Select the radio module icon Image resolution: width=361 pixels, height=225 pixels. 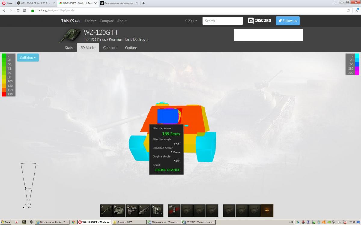(157, 210)
